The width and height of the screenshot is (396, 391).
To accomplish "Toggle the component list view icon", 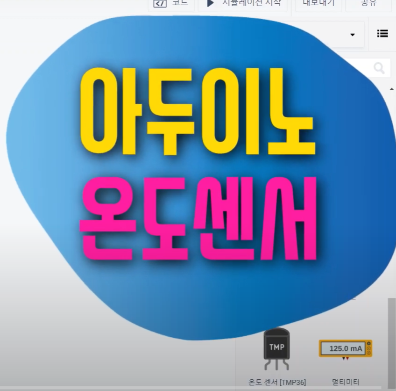I will 382,33.
